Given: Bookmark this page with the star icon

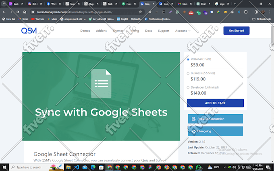Looking at the screenshot, I should click(x=140, y=12).
